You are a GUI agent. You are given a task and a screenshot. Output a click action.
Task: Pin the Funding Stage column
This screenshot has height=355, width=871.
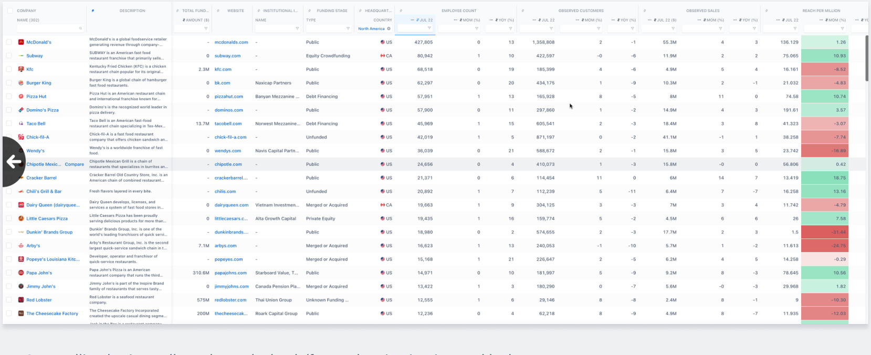click(x=309, y=11)
